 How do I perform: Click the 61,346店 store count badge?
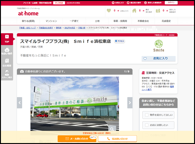tap(59, 3)
